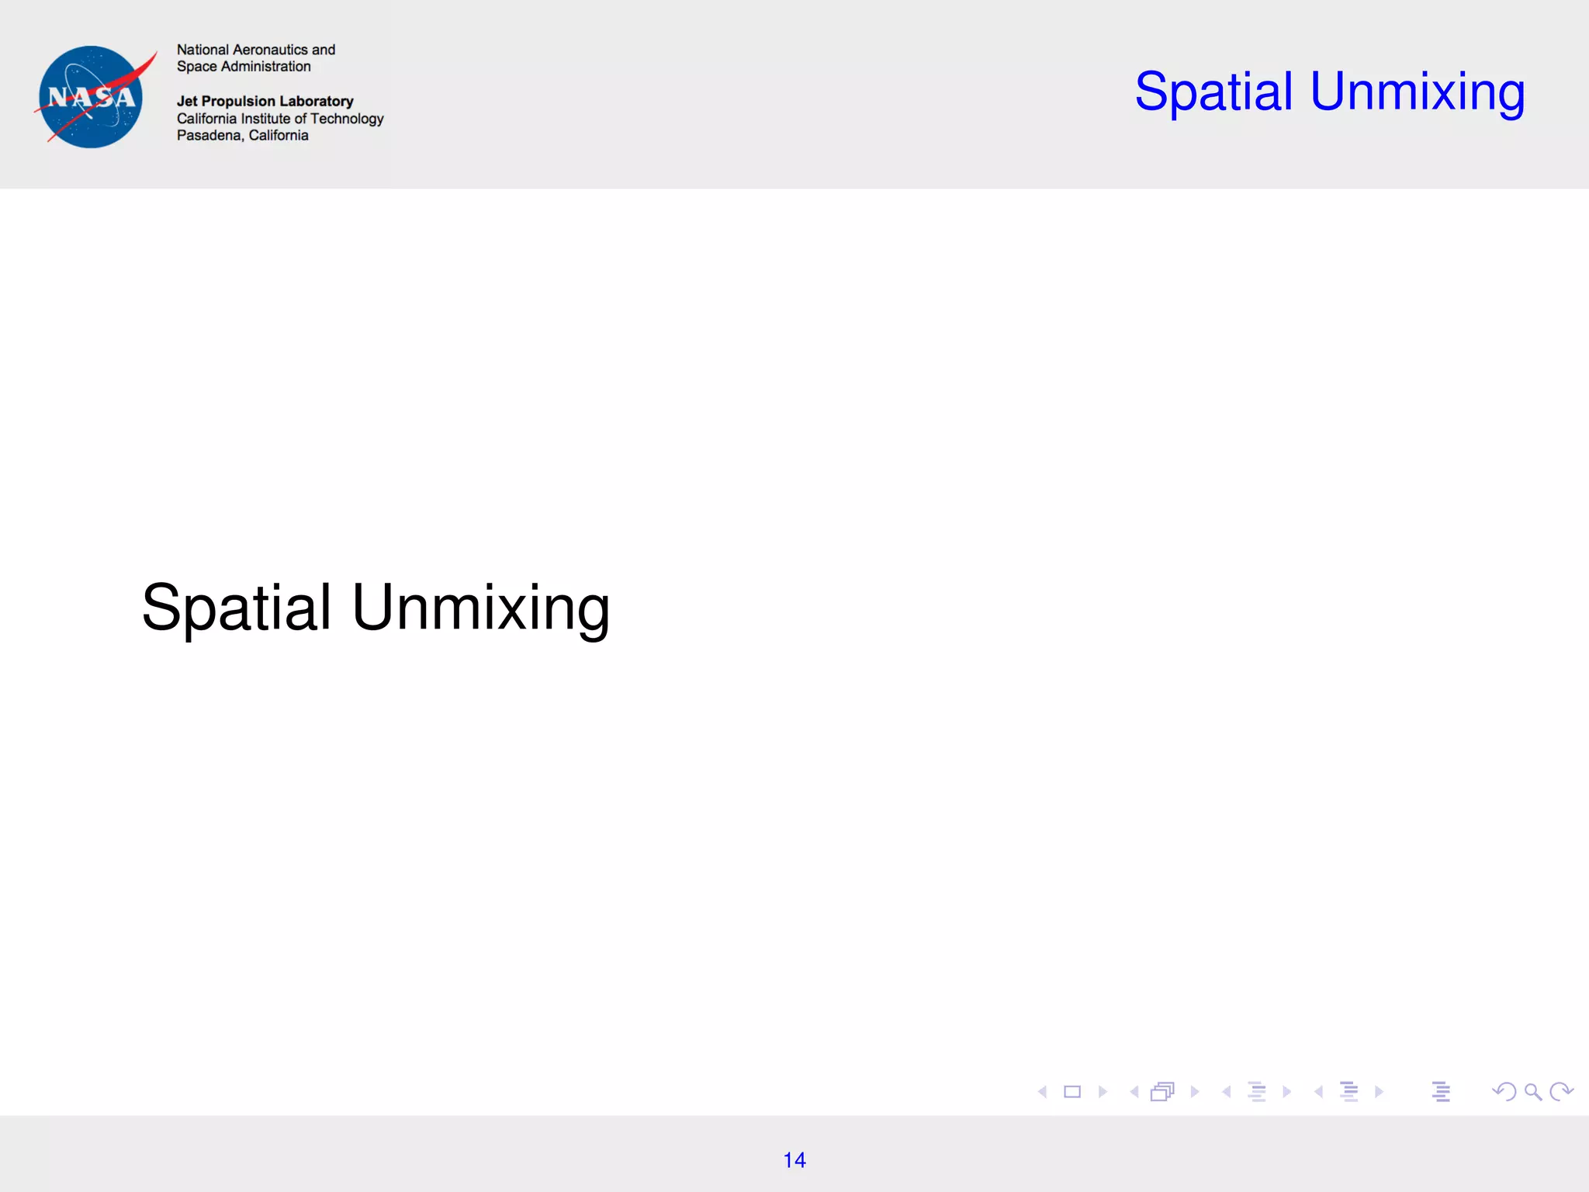Click the stacked frames navigation icon
Viewport: 1589px width, 1192px height.
(1163, 1092)
